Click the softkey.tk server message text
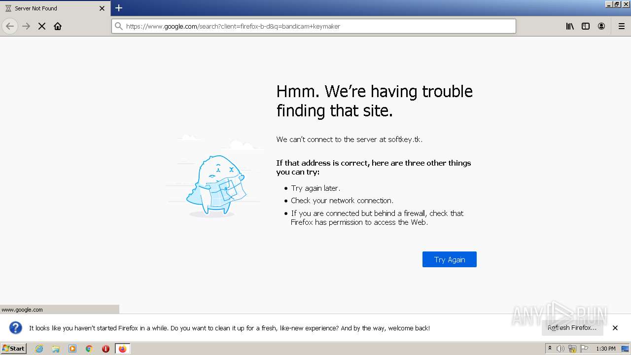 pos(350,140)
